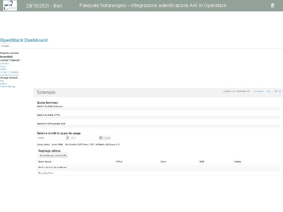Viewport: 283px width, 212px height.
Task: Click the slide title mentioning Pasquale Notarangelo
Action: click(x=153, y=5)
